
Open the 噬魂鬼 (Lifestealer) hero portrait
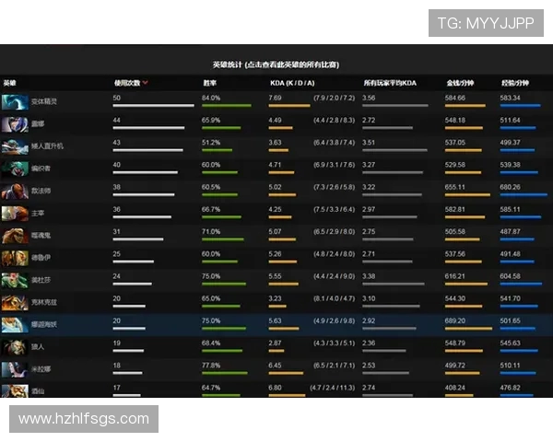[15, 236]
